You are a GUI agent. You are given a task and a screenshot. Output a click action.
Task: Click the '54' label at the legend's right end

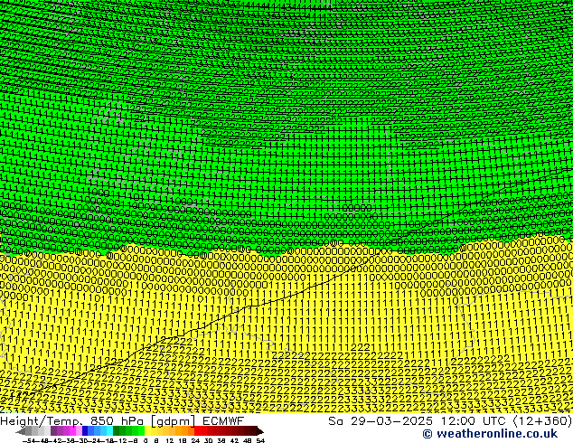(260, 440)
